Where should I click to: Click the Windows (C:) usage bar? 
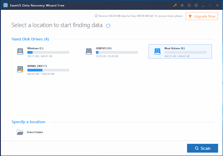tap(48, 53)
